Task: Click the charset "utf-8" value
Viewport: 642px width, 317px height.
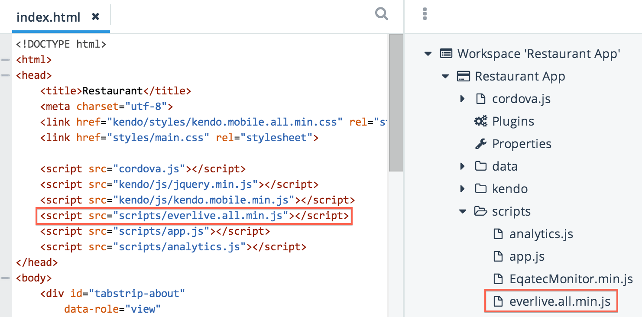Action: (146, 107)
